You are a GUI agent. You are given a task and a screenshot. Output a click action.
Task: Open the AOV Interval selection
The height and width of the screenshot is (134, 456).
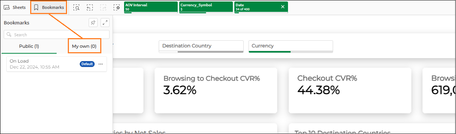tap(151, 7)
